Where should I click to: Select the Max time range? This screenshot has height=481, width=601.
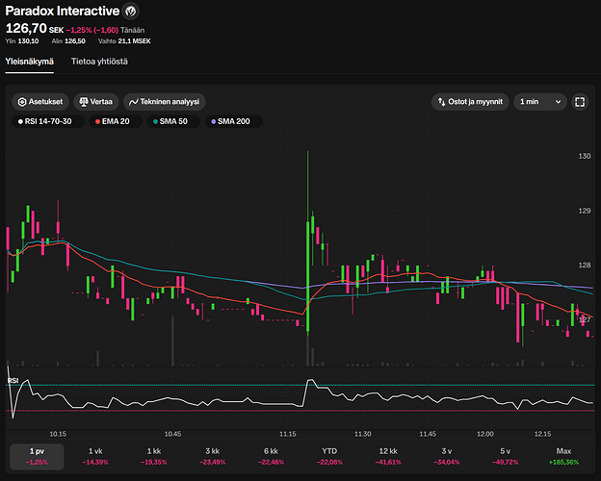(563, 456)
